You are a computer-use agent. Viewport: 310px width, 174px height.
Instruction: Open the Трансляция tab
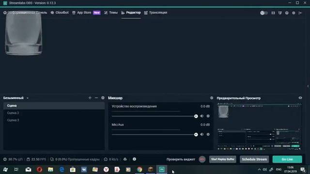point(155,13)
